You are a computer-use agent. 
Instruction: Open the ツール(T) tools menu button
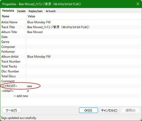[12, 110]
